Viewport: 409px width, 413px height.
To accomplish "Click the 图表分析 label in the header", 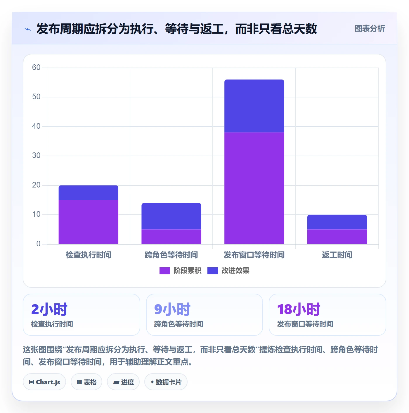I will pyautogui.click(x=370, y=29).
